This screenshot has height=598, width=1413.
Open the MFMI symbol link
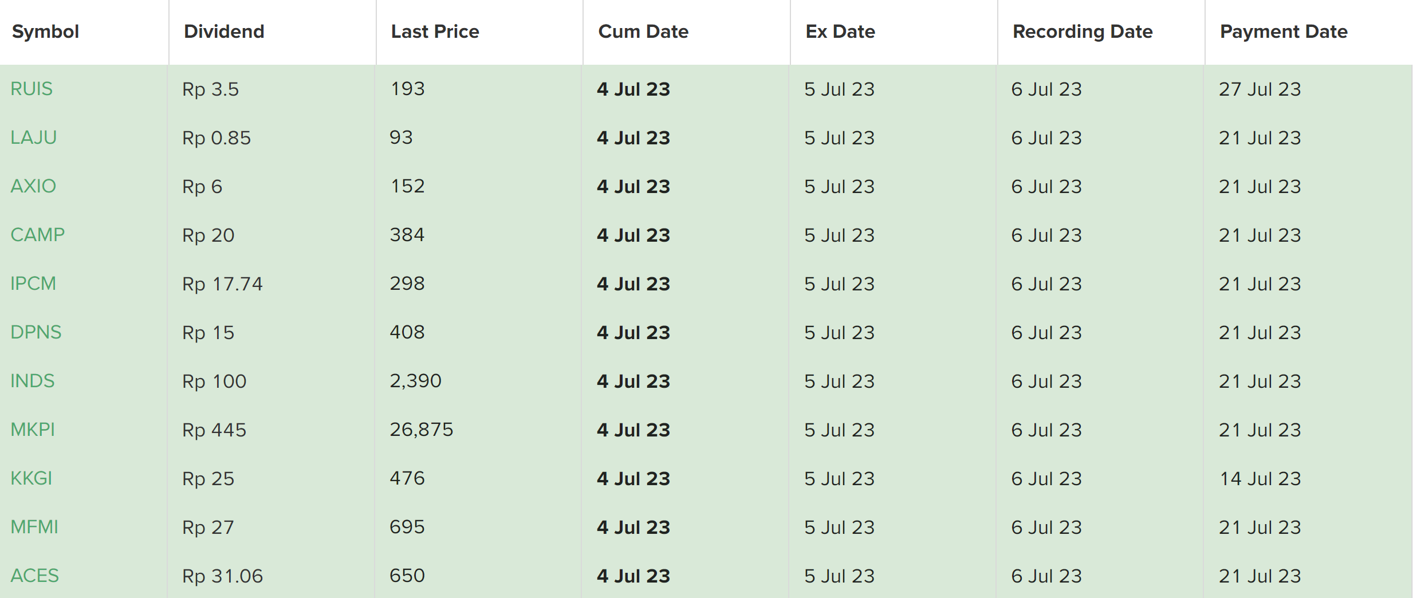pos(34,527)
